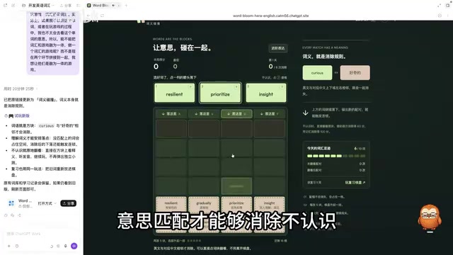Click the 好奇的 example tile

point(355,73)
